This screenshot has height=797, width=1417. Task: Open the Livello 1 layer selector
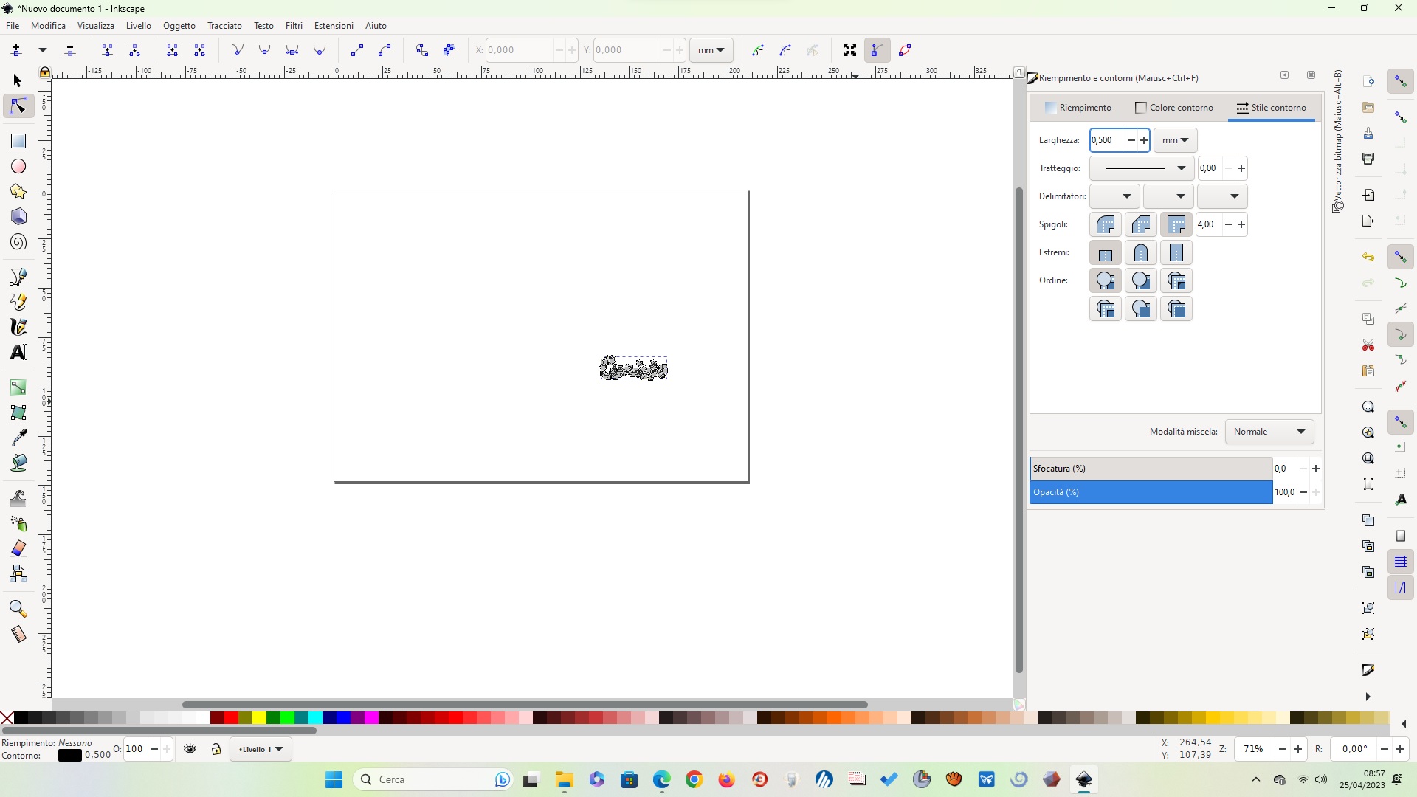[261, 749]
